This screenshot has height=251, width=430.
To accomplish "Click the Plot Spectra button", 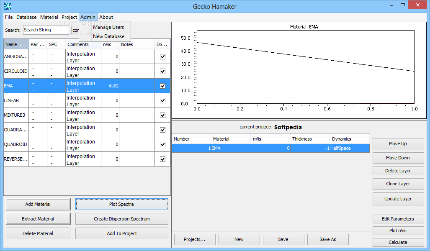I will point(121,204).
